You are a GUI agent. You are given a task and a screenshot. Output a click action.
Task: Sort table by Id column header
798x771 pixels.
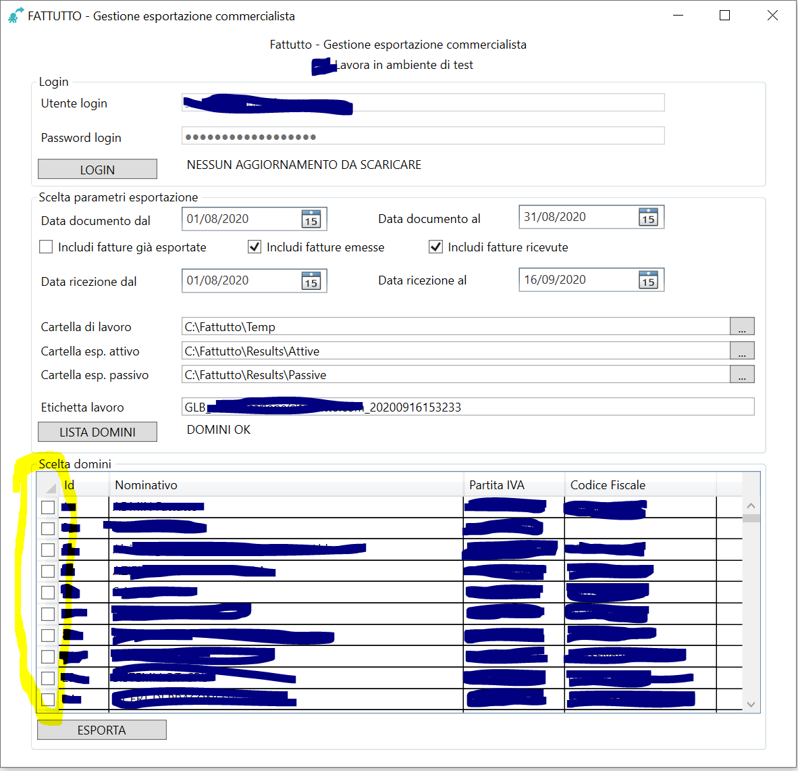[84, 484]
